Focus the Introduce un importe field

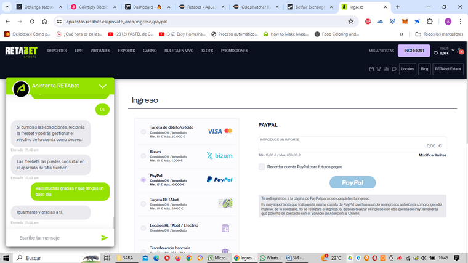pos(352,145)
